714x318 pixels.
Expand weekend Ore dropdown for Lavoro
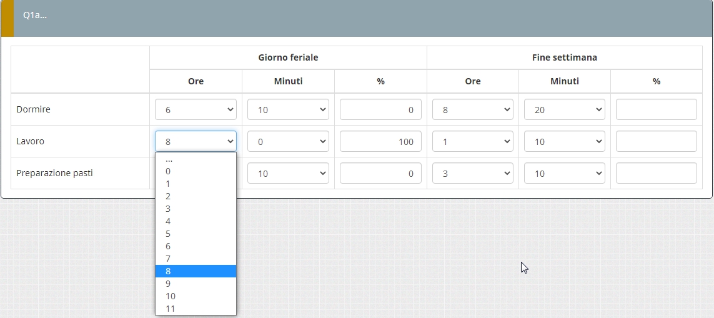point(472,141)
